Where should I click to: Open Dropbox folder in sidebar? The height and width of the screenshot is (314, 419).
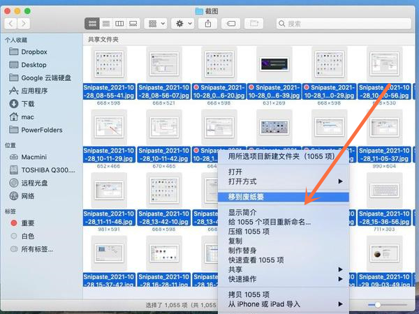pos(33,52)
